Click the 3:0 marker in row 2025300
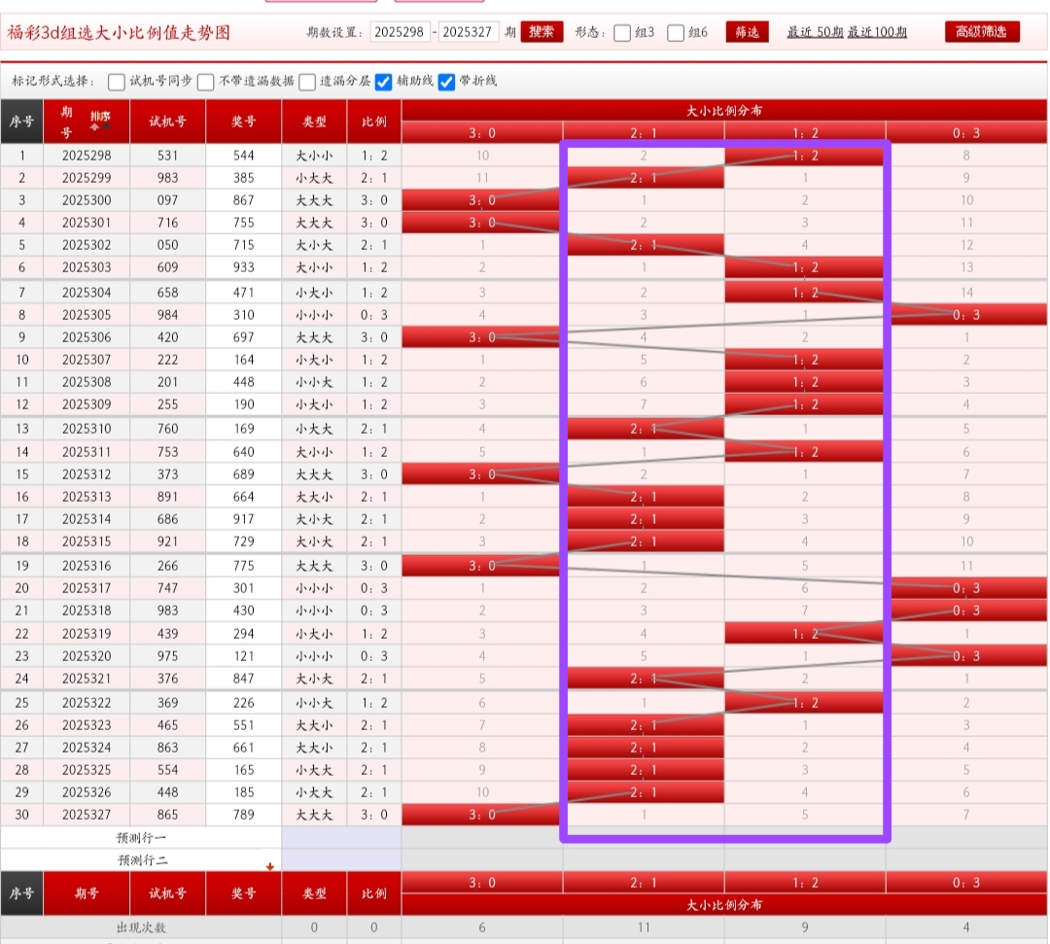This screenshot has width=1050, height=944. click(x=481, y=200)
